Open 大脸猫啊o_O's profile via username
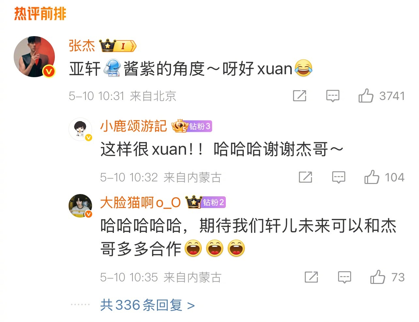The width and height of the screenshot is (419, 322). [140, 203]
